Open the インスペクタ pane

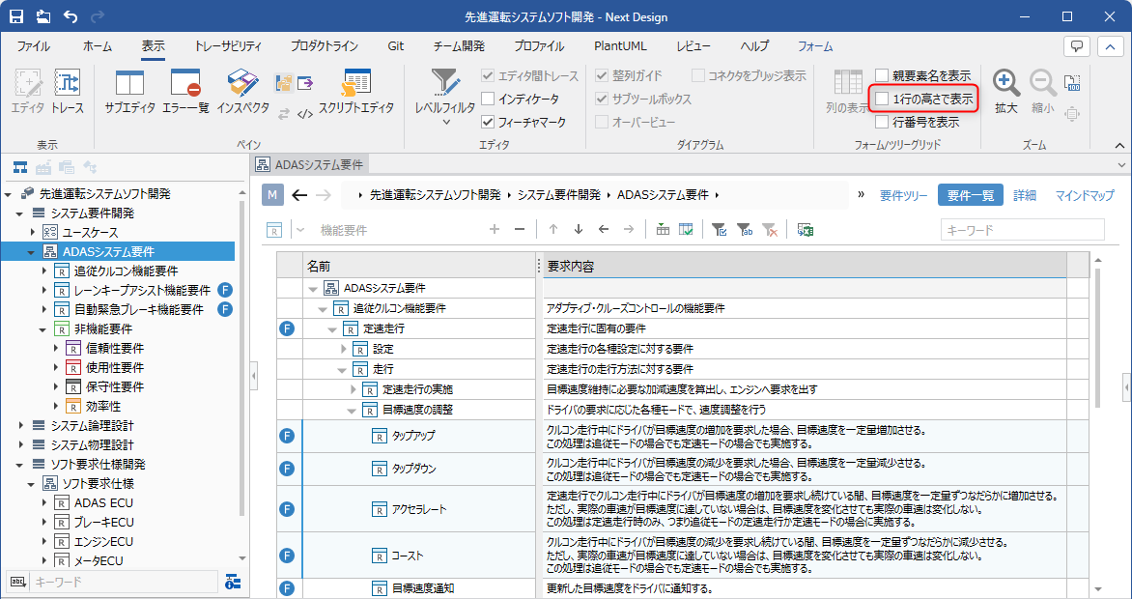242,93
